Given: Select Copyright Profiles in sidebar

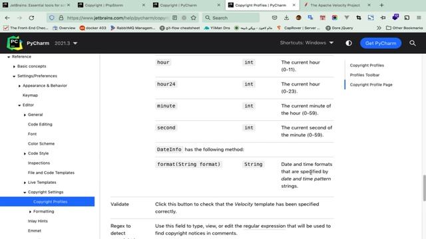Looking at the screenshot, I should (47, 202).
